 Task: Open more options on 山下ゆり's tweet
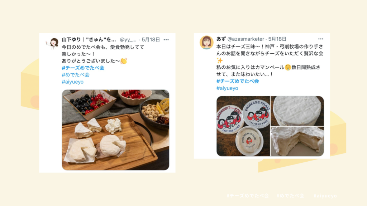pos(166,40)
